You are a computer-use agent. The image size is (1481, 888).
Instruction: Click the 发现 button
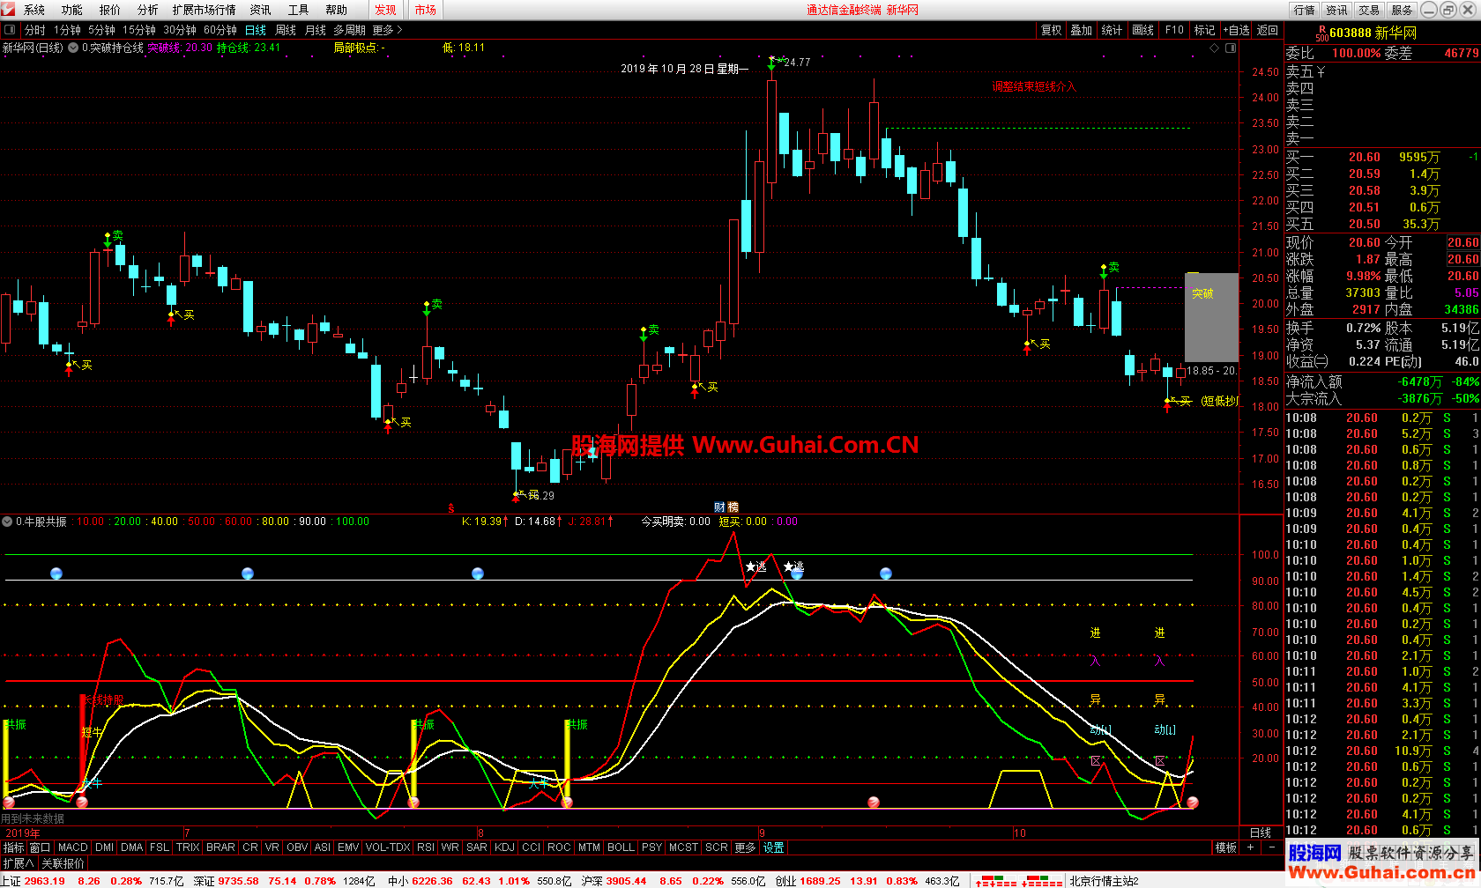point(385,10)
